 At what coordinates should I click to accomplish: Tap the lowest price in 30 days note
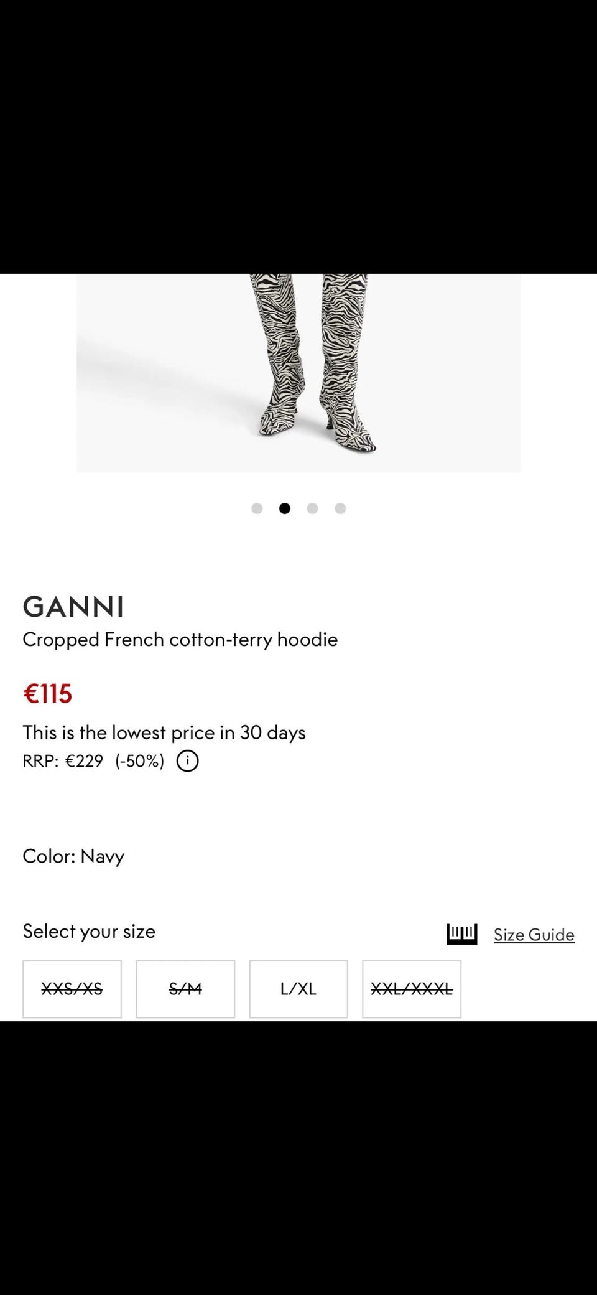pyautogui.click(x=164, y=732)
